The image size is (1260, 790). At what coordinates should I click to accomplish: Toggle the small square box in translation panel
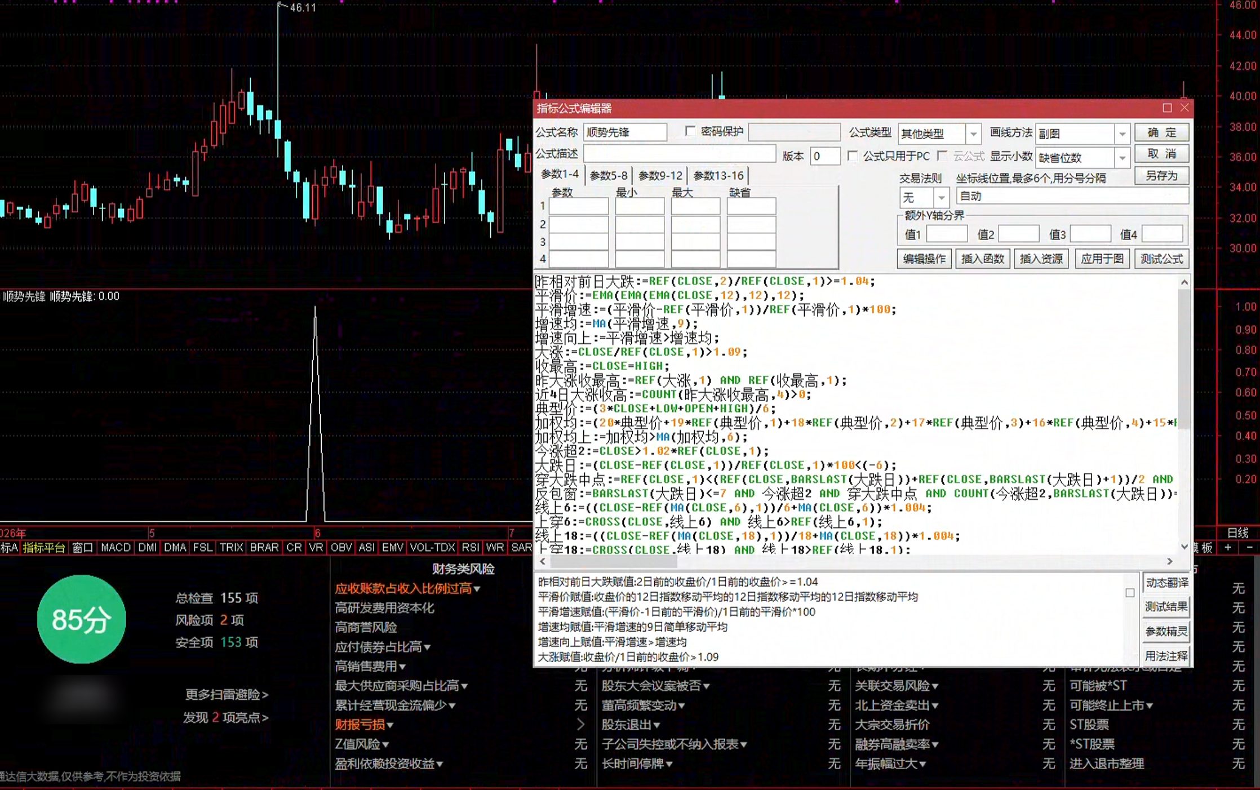(1130, 593)
